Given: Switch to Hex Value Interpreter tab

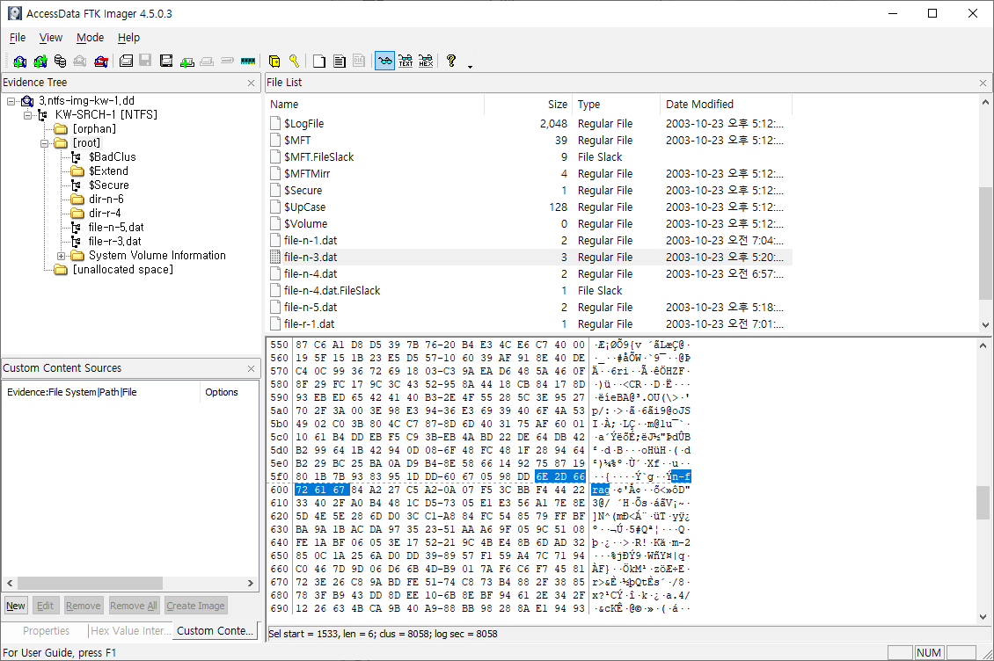Looking at the screenshot, I should (x=130, y=630).
